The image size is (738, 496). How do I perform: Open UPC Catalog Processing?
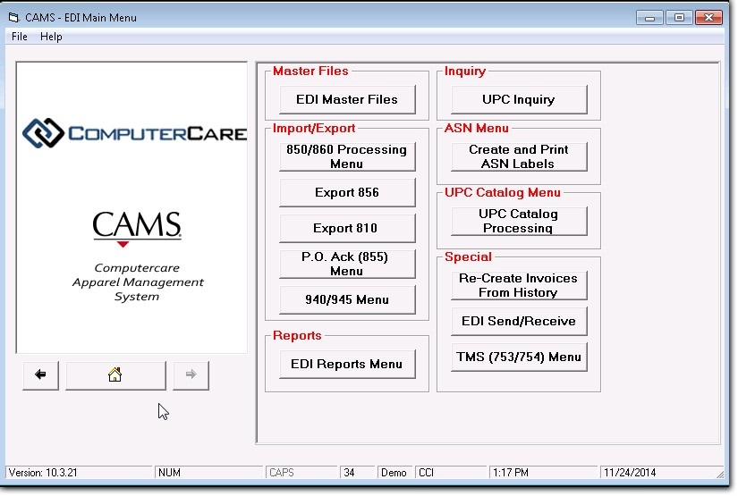519,221
